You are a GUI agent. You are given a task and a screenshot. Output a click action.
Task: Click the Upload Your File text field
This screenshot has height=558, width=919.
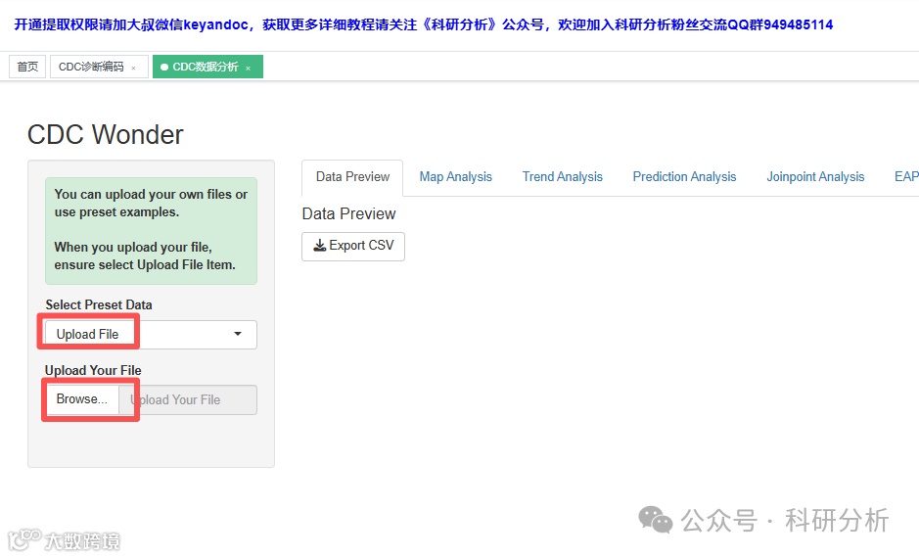[188, 399]
